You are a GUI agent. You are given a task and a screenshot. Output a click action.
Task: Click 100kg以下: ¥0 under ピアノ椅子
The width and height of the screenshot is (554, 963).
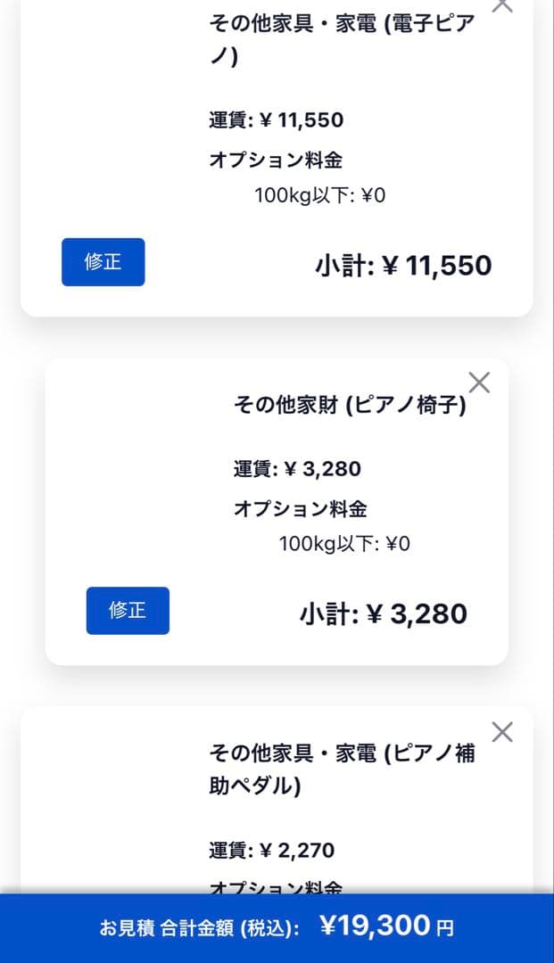tap(343, 544)
